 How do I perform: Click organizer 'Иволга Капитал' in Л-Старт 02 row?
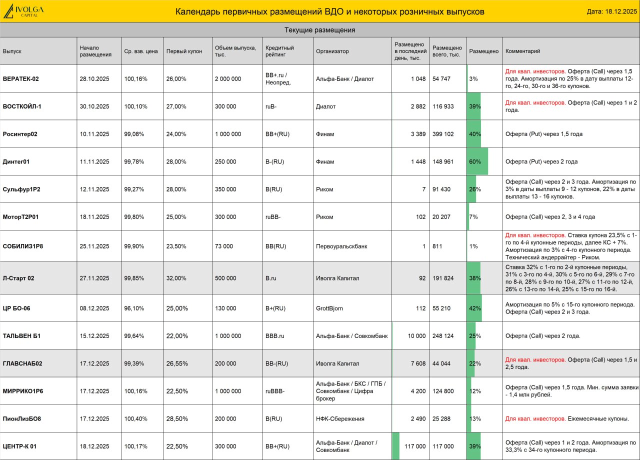337,278
